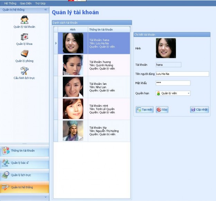Open the Quản lý phòng icon

tap(25, 54)
